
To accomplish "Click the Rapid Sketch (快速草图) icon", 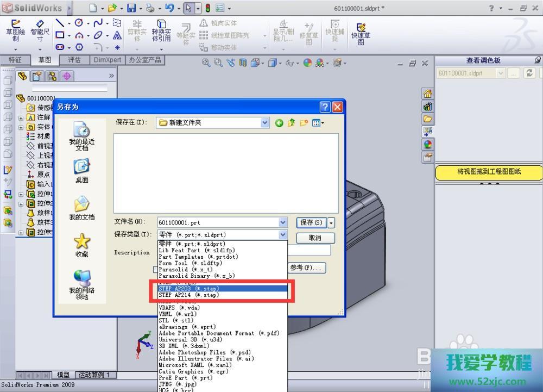I will [361, 33].
